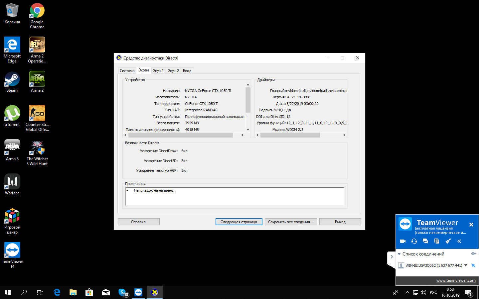Collapse the Список соединений section
Screen dimensions: 479x299
point(399,254)
